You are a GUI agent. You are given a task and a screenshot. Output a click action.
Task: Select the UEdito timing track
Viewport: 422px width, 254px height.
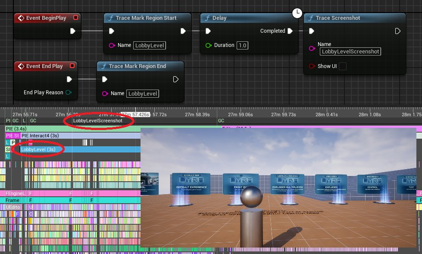pos(13,207)
